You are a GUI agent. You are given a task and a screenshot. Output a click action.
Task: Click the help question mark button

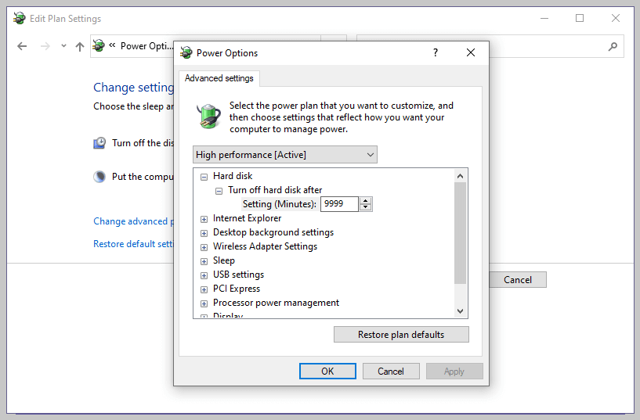[x=436, y=52]
